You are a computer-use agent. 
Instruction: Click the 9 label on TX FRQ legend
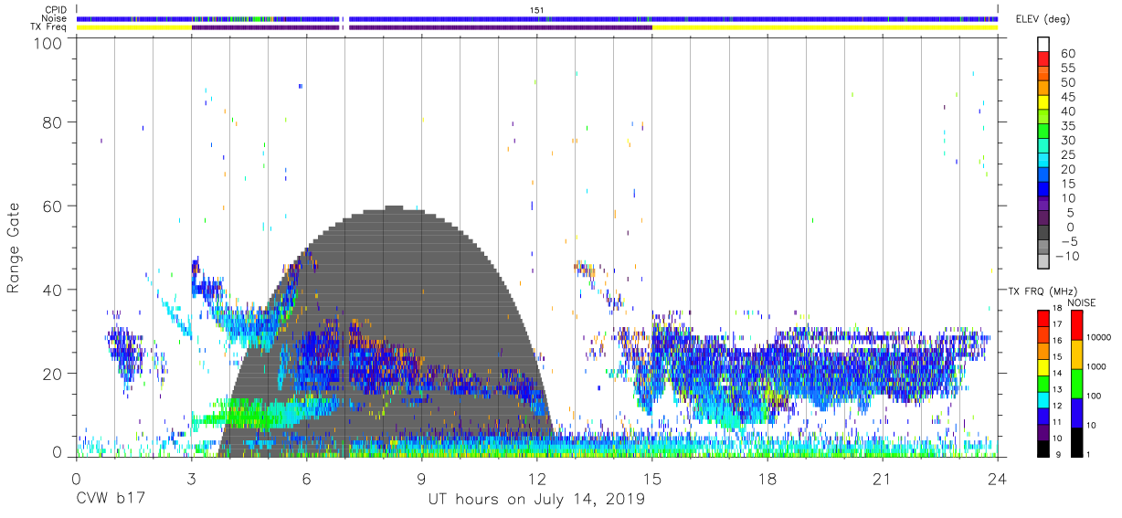pyautogui.click(x=1057, y=455)
